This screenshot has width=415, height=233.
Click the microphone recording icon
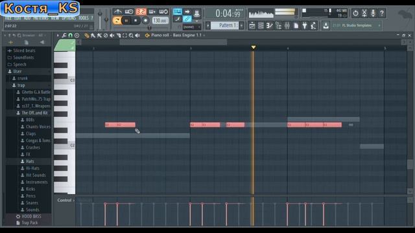pos(373,13)
